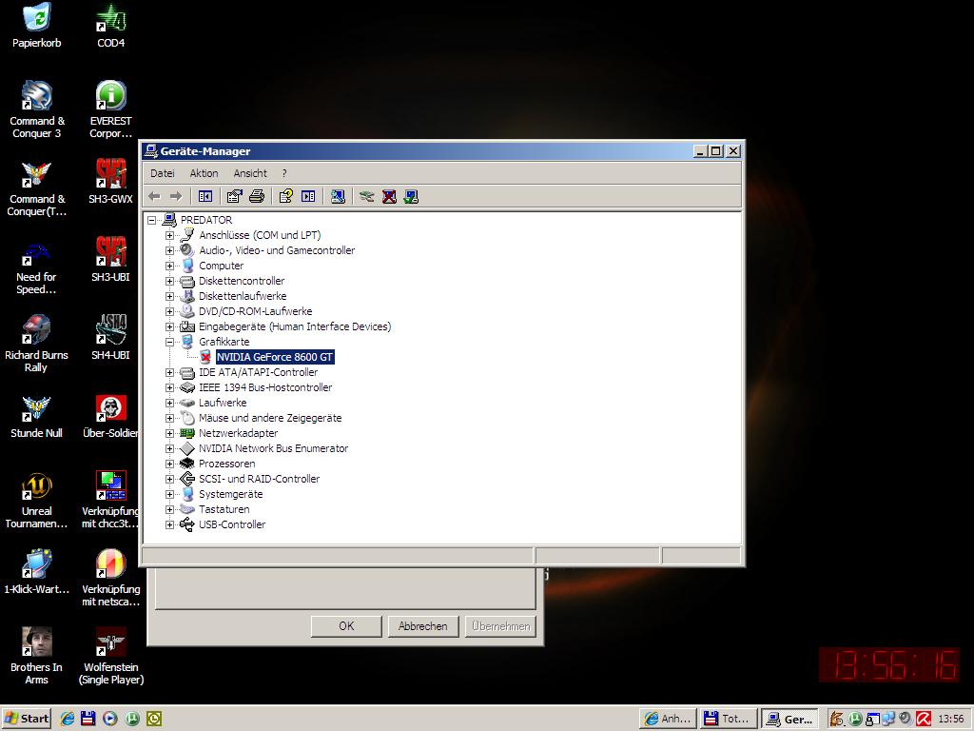Click the update driver toolbar icon
This screenshot has height=731, width=974.
(366, 196)
